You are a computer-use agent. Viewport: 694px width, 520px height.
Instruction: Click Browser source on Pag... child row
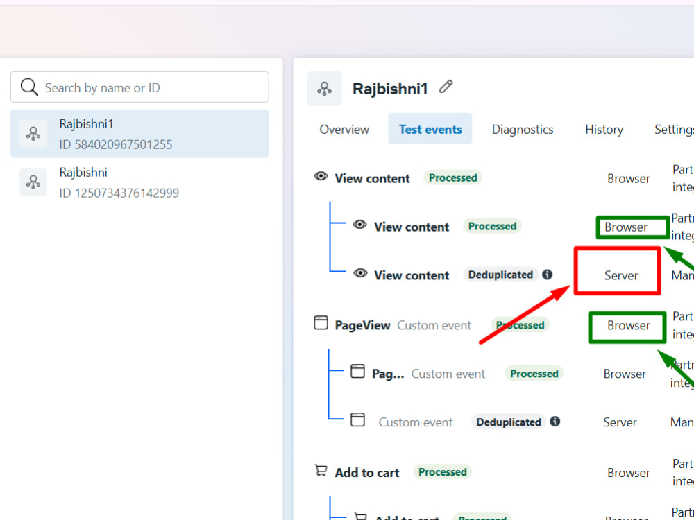(x=625, y=374)
